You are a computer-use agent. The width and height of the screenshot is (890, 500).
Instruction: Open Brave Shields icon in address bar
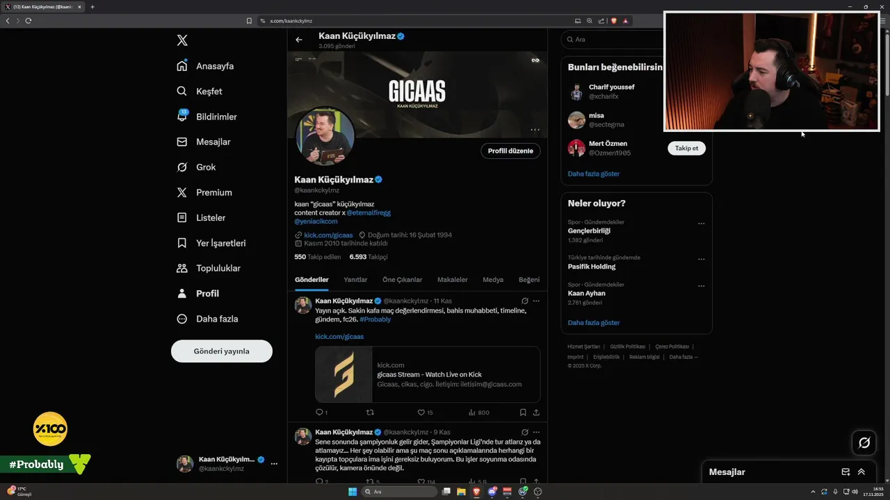click(614, 21)
